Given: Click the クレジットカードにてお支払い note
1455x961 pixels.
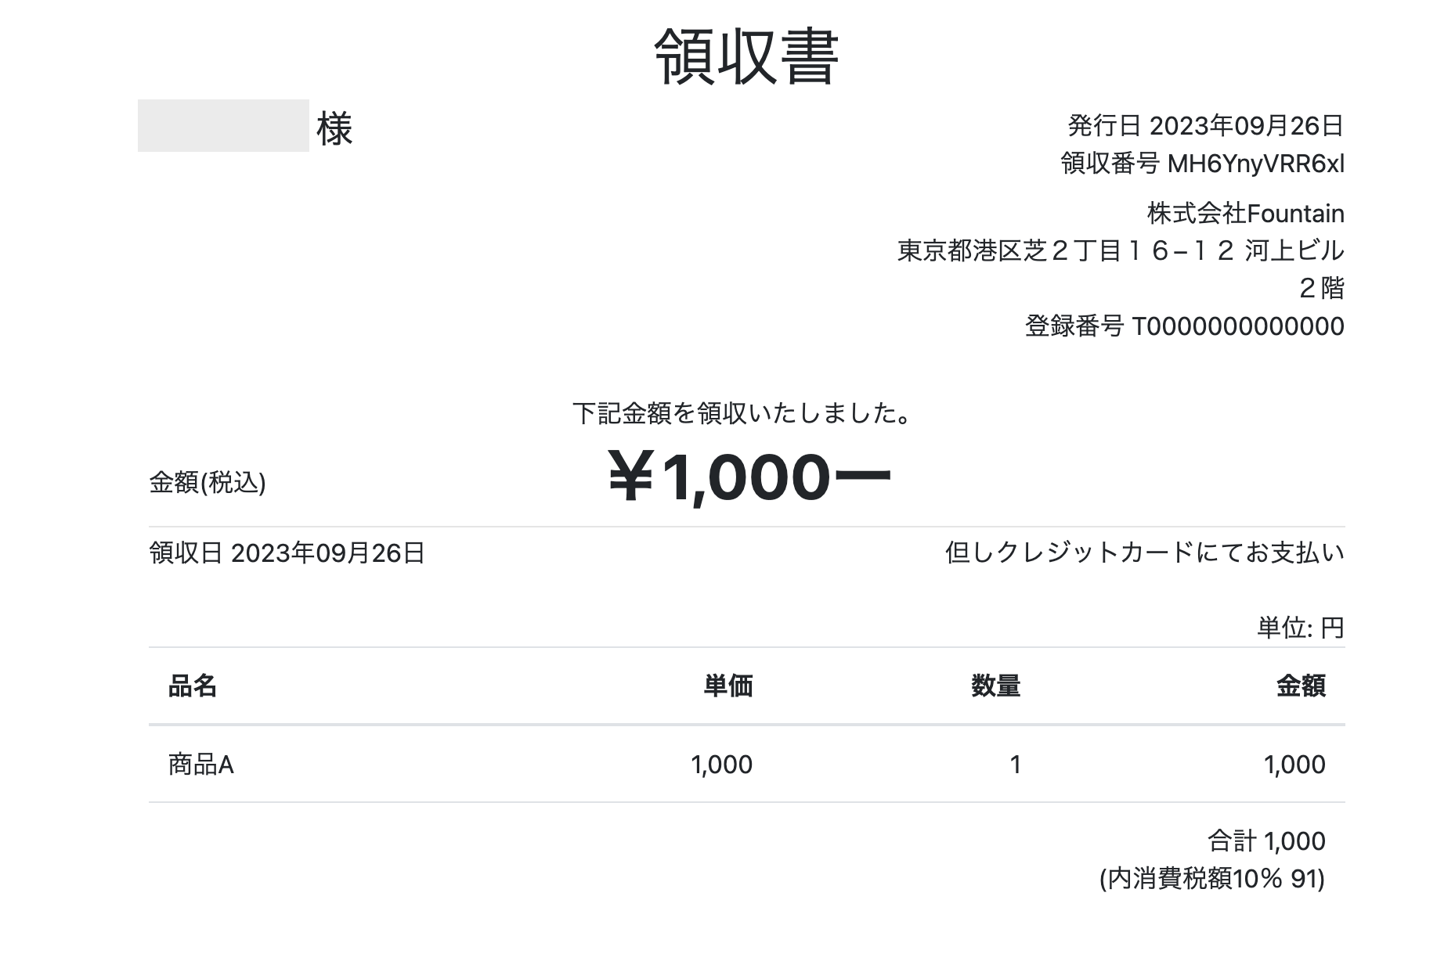Looking at the screenshot, I should coord(1144,552).
